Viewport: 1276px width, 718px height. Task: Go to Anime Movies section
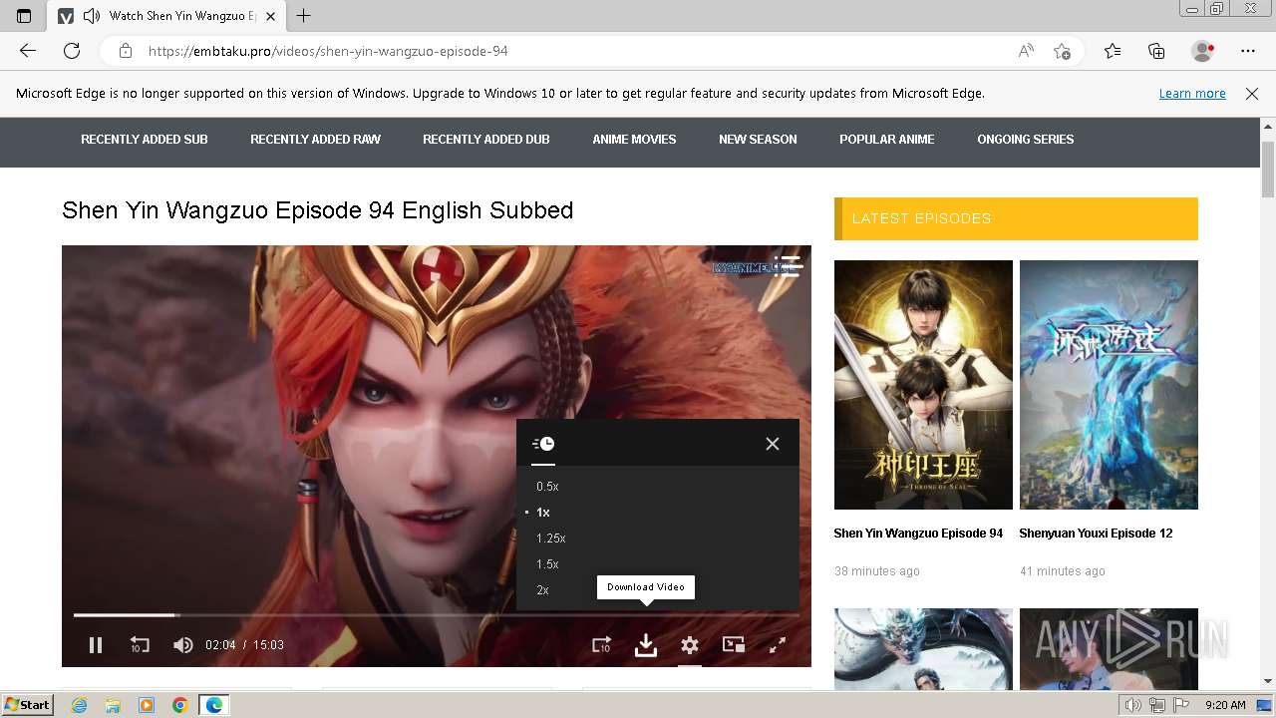click(634, 140)
